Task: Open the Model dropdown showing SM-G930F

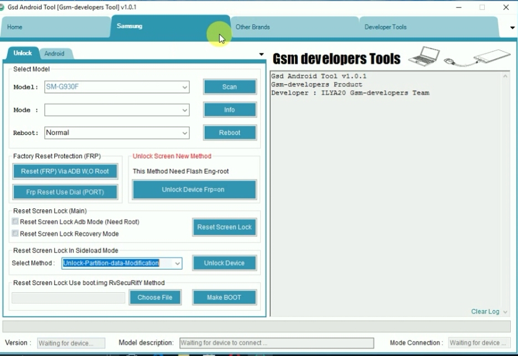Action: tap(117, 87)
